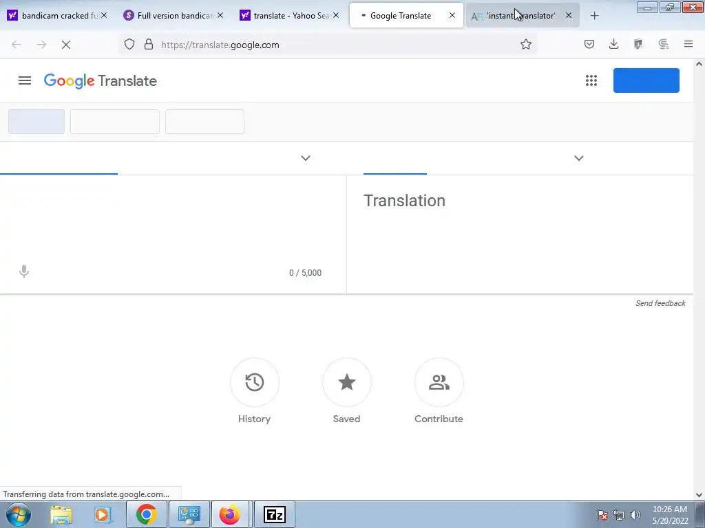Open 7-Zip from taskbar
This screenshot has height=528, width=705.
point(274,514)
